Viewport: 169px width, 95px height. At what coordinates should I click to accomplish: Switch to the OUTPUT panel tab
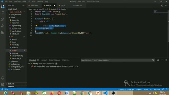coord(44,60)
